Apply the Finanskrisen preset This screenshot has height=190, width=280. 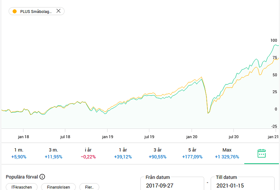[x=58, y=187]
